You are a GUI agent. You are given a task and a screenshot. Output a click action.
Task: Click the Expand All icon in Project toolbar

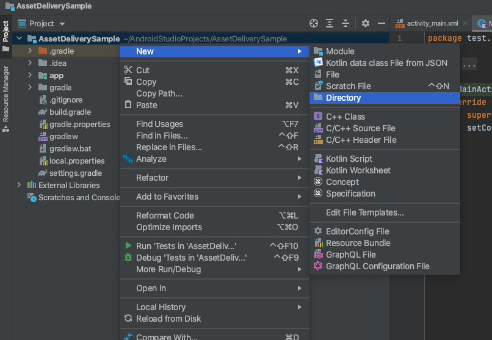330,23
